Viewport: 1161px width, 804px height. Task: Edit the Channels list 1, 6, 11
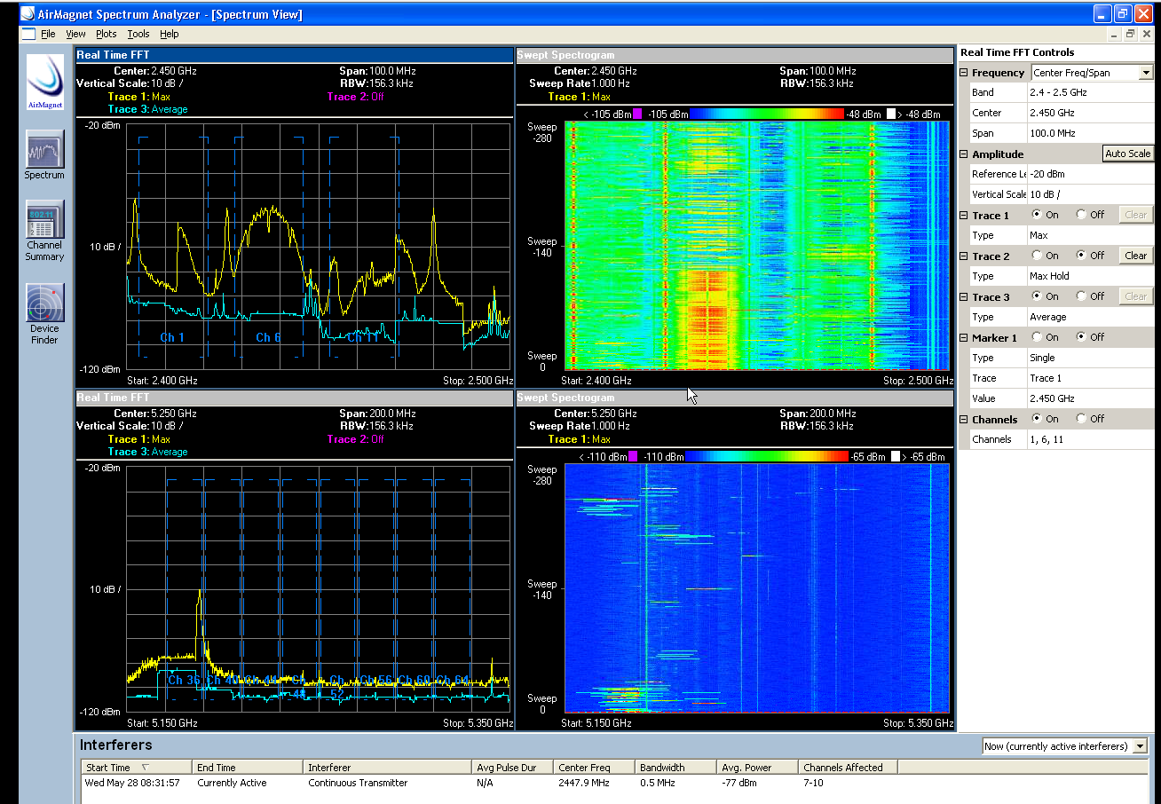(x=1090, y=439)
